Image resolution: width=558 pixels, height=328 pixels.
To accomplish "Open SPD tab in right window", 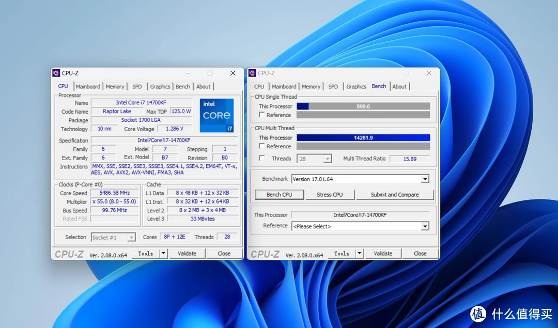I will [x=333, y=86].
